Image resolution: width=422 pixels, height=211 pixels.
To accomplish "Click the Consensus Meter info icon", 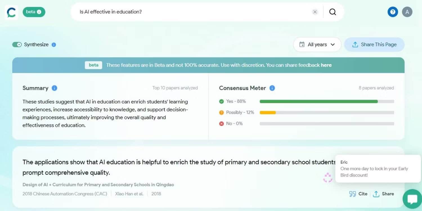I will [x=272, y=88].
